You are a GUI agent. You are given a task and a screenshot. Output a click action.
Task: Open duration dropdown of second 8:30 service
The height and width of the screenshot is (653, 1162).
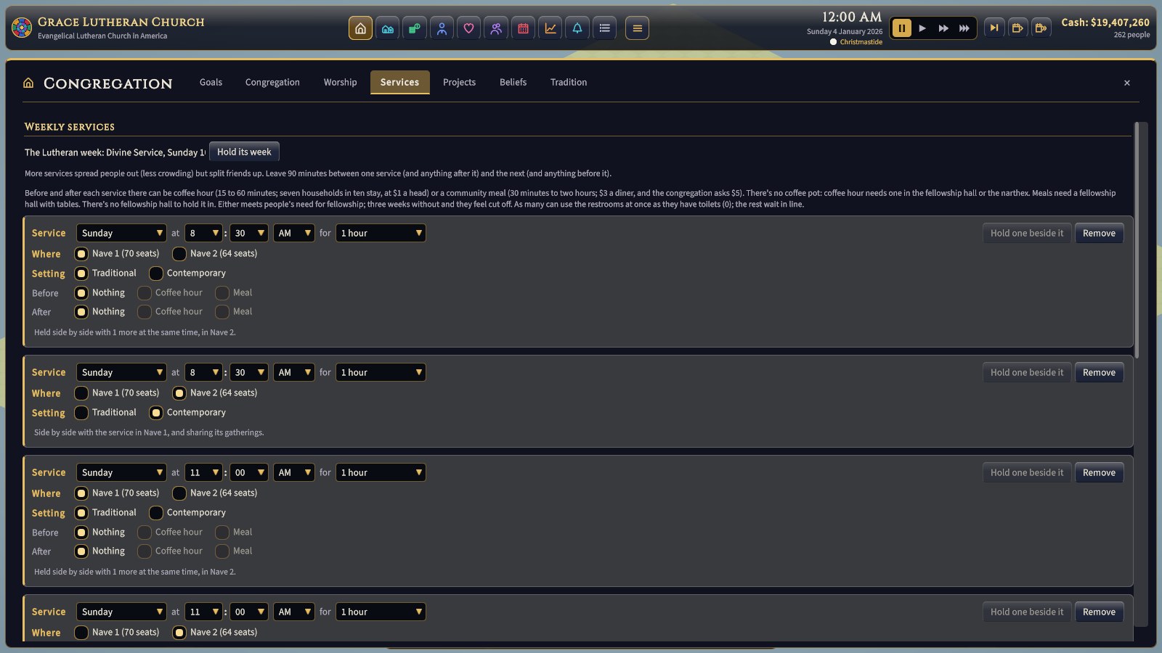point(381,372)
